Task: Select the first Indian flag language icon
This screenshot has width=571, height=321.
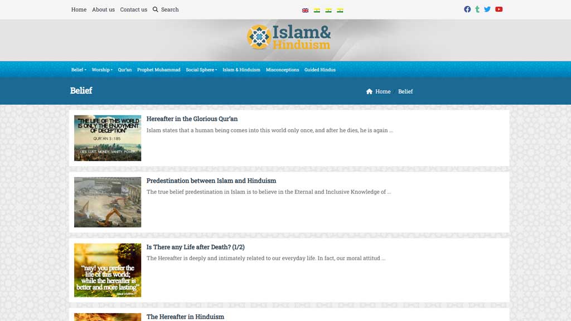Action: [316, 9]
